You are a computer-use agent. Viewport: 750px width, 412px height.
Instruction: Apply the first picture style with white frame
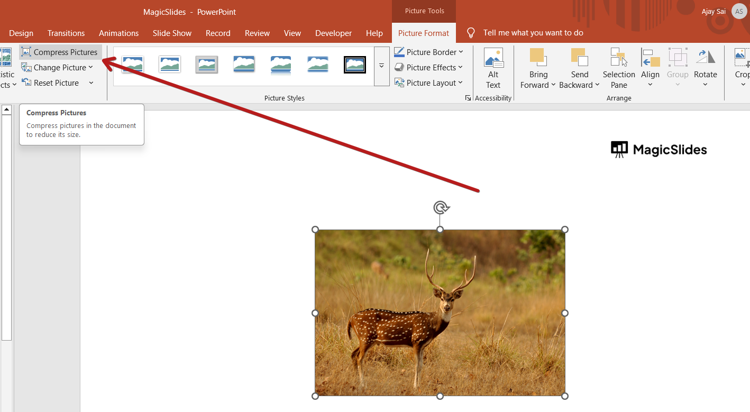133,65
